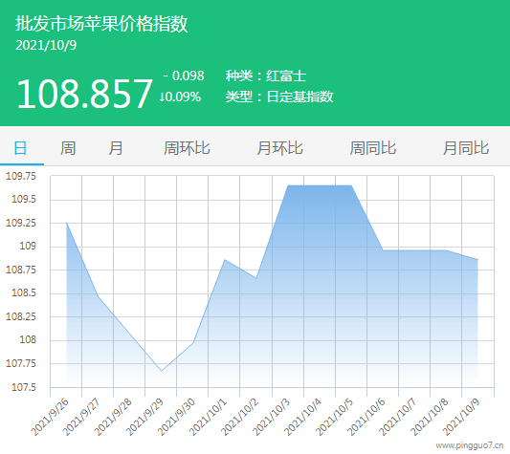Viewport: 510px width, 454px height.
Task: Click the 2021/9/30 x-axis date label
Action: [176, 417]
